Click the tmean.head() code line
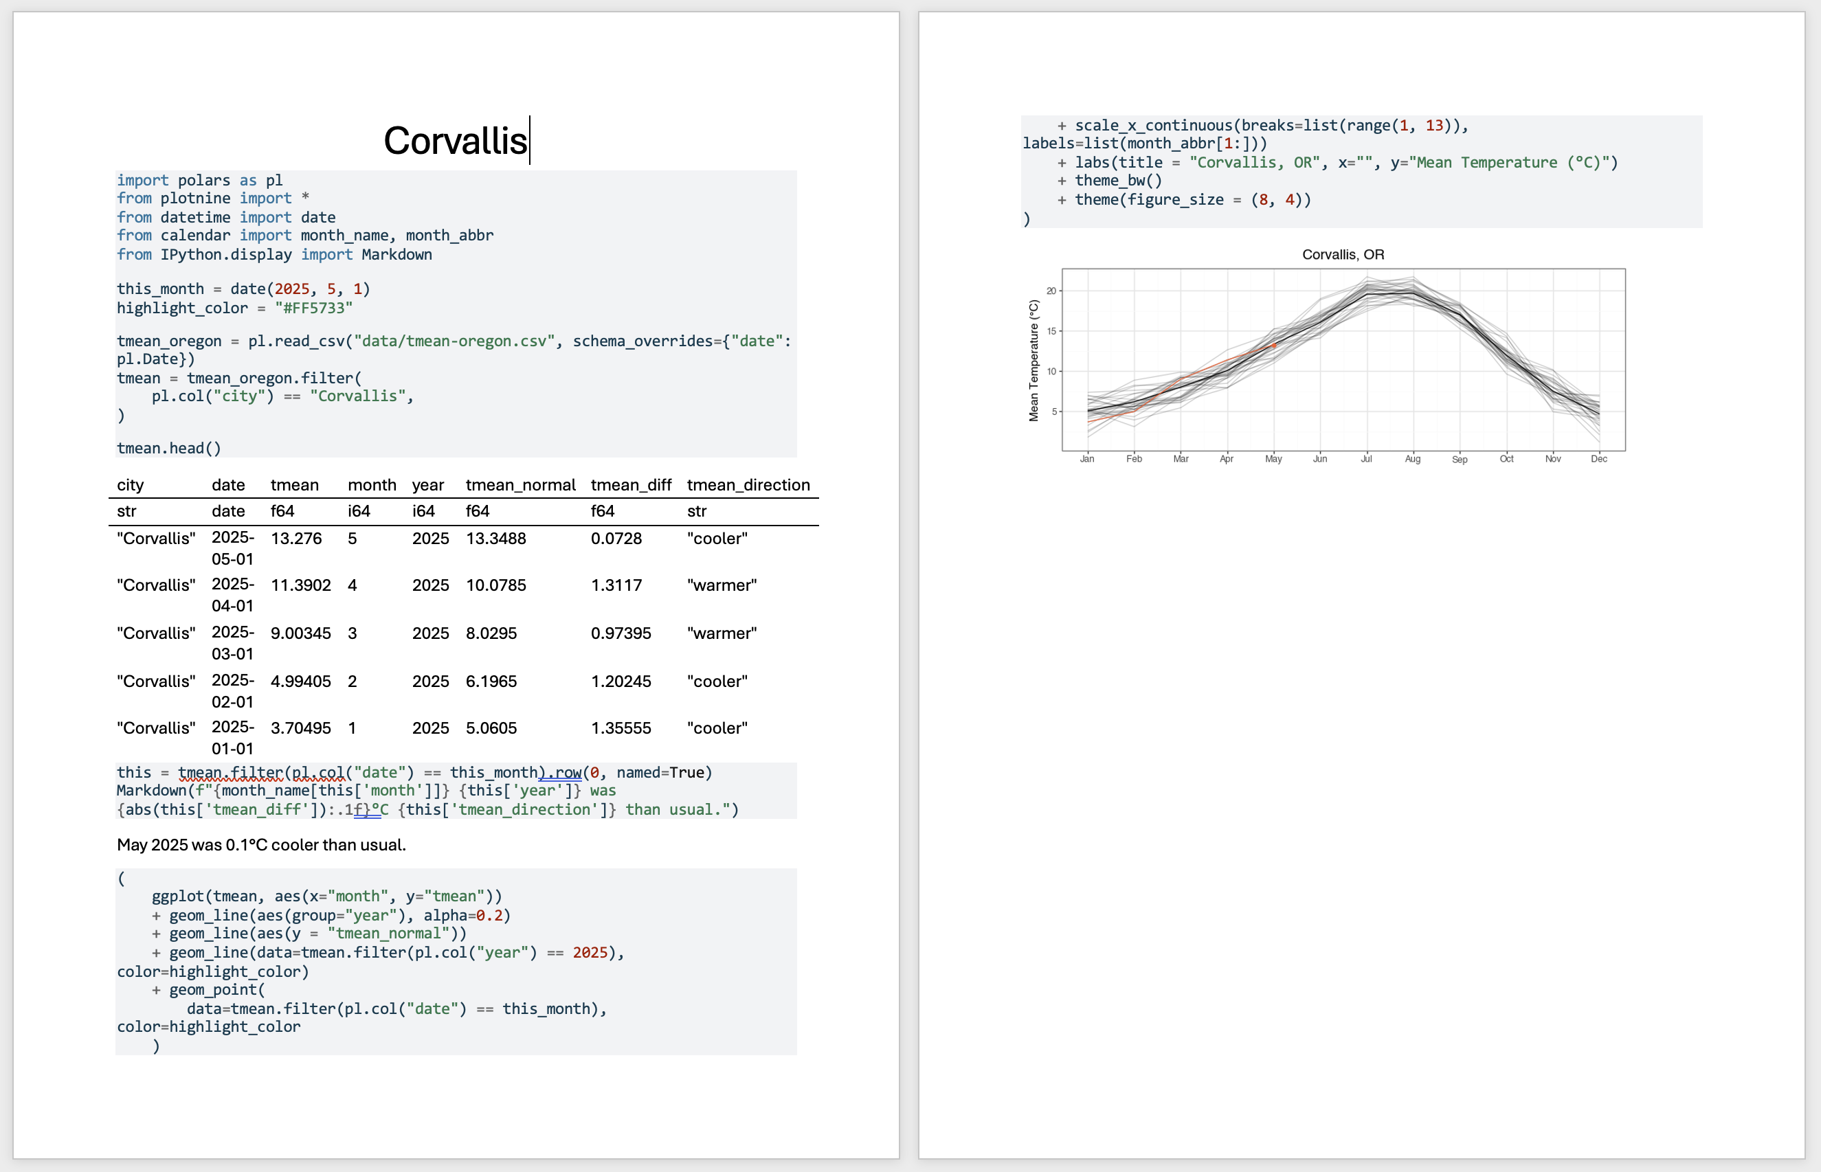Screen dimensions: 1821x1172 pyautogui.click(x=168, y=448)
